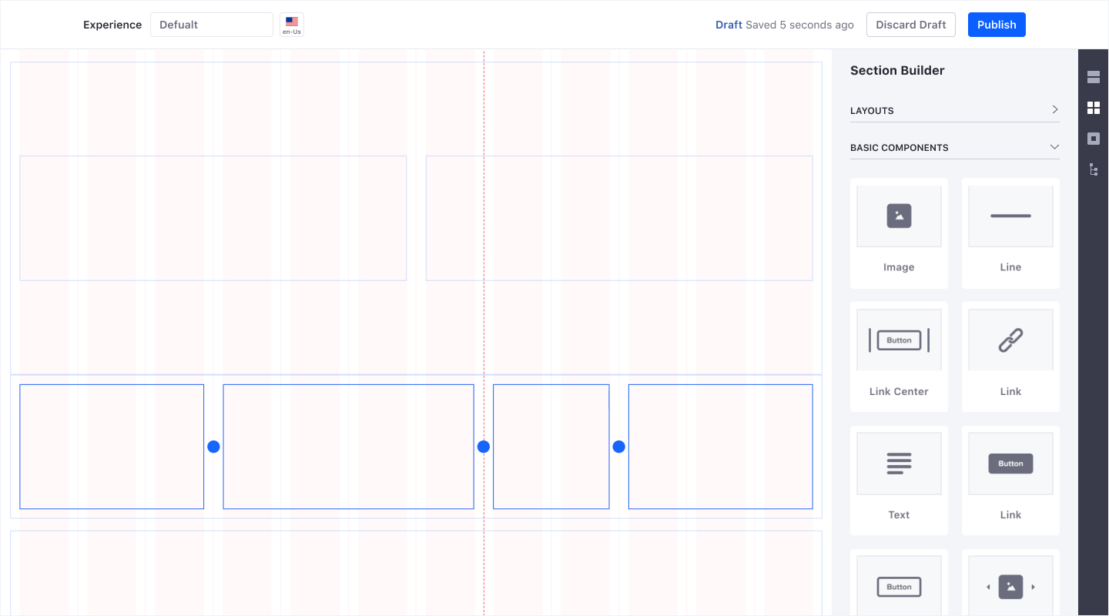Insert the Text component
Image resolution: width=1109 pixels, height=616 pixels.
[899, 477]
